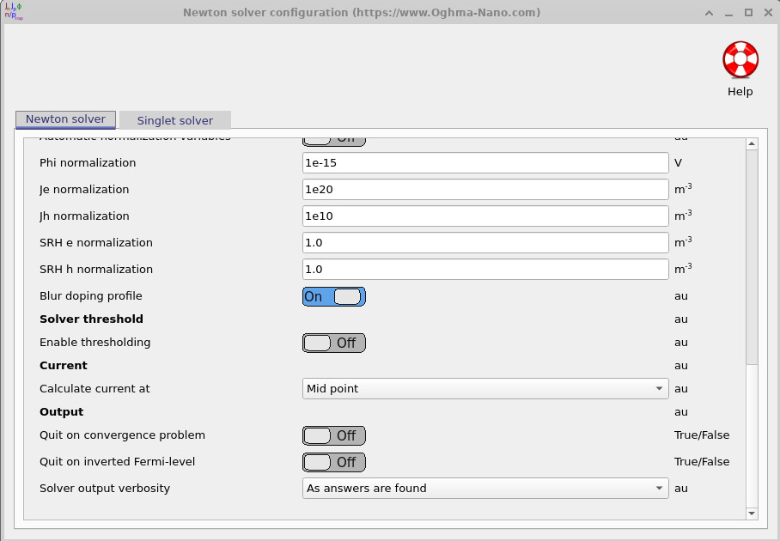780x541 pixels.
Task: Edit the SRH e normalization field
Action: [485, 242]
